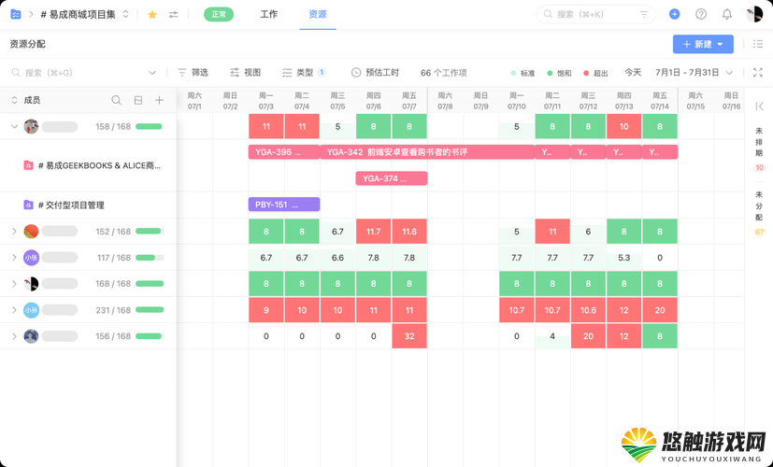Click the progress bar of 158 / 168 member
The image size is (773, 467).
pyautogui.click(x=150, y=127)
